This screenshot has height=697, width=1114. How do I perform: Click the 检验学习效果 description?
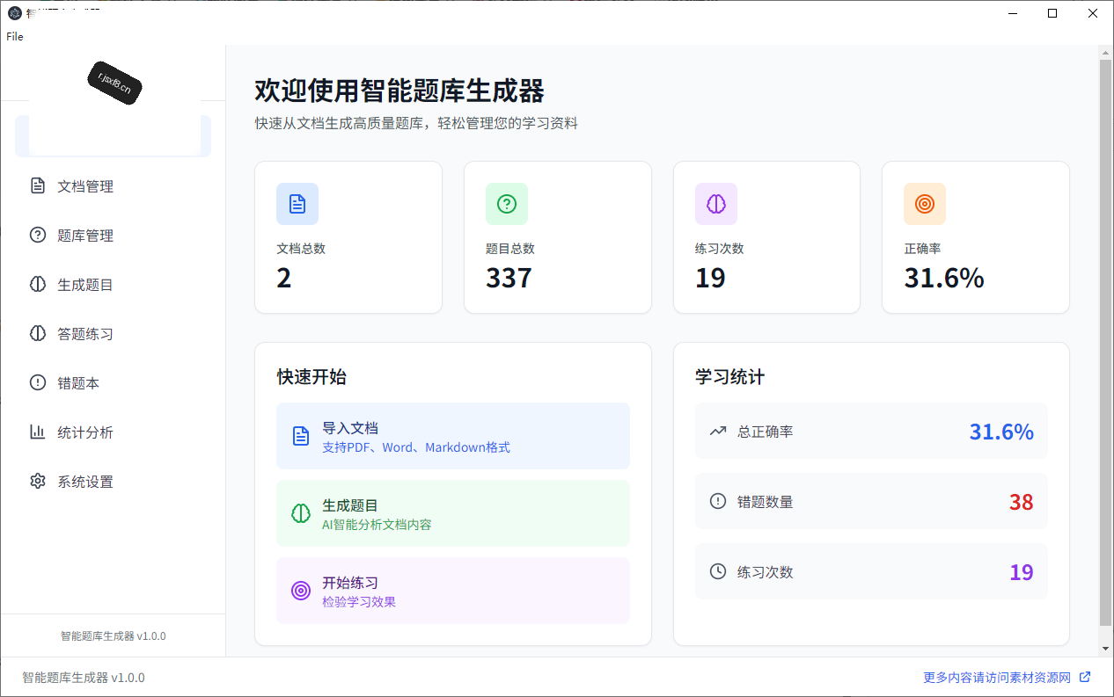[x=359, y=602]
